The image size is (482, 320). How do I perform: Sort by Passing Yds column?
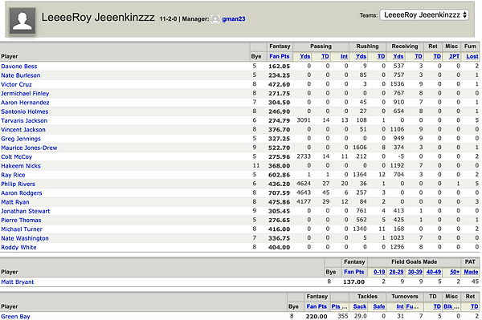(305, 56)
